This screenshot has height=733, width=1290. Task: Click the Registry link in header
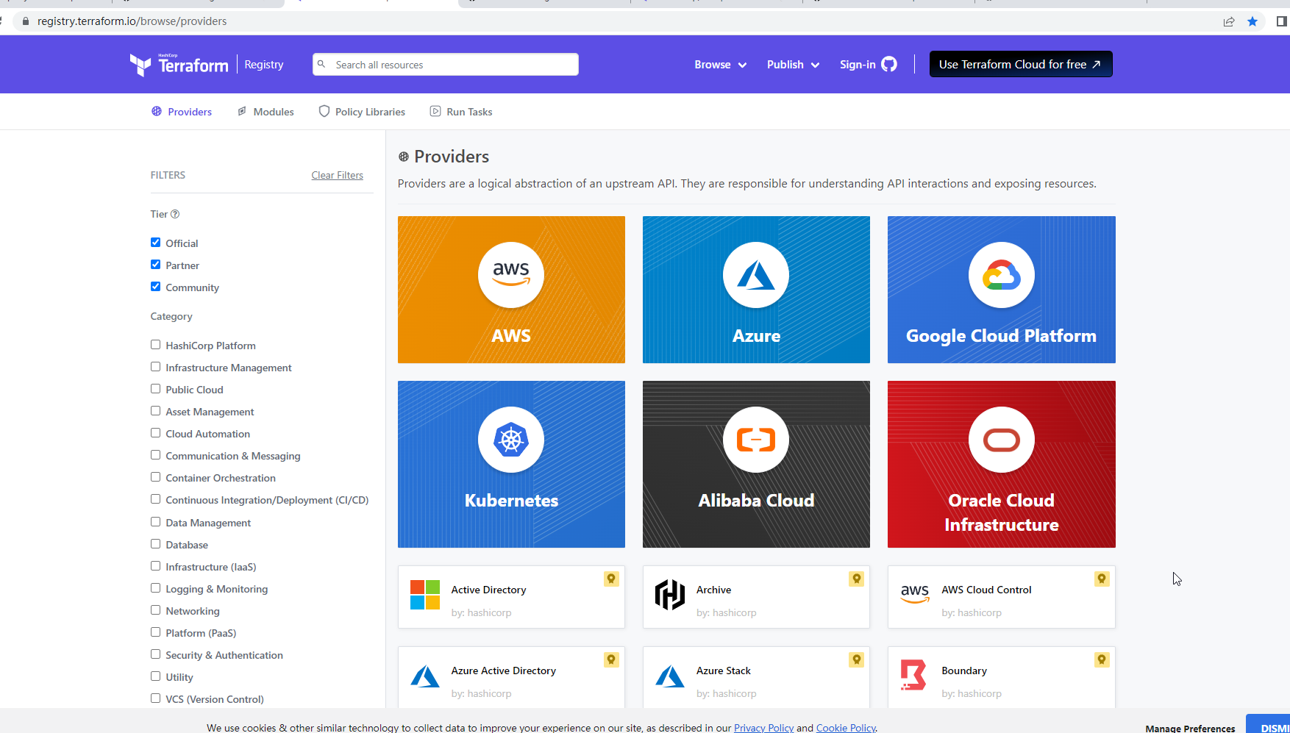pyautogui.click(x=264, y=65)
